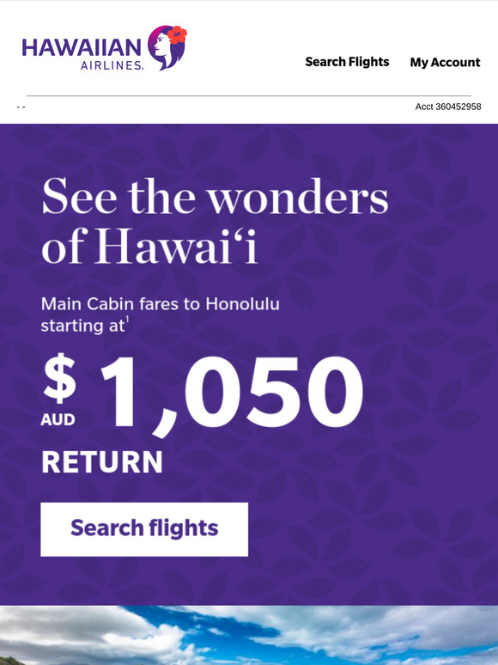This screenshot has width=498, height=665.
Task: Click the RETURN fare type label
Action: pos(102,462)
